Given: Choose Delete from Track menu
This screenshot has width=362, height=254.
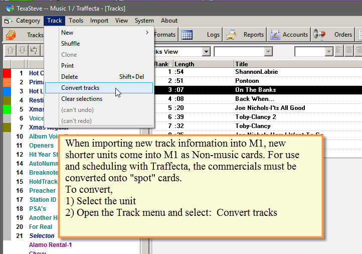Looking at the screenshot, I should coord(99,77).
